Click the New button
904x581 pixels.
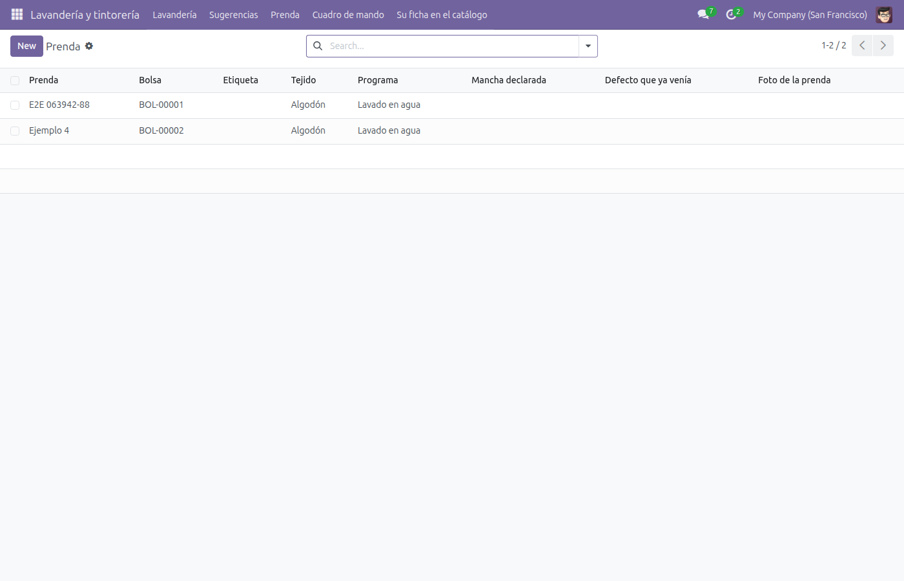26,46
